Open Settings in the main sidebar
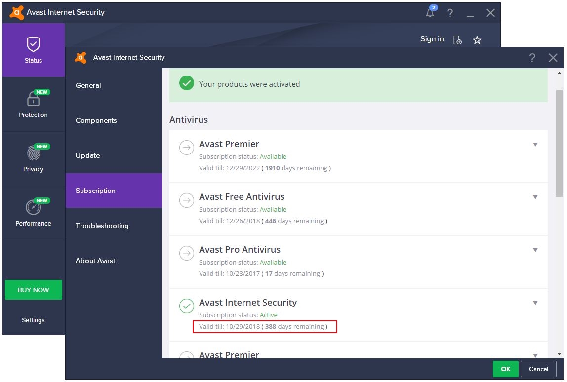Image resolution: width=567 pixels, height=382 pixels. tap(33, 320)
